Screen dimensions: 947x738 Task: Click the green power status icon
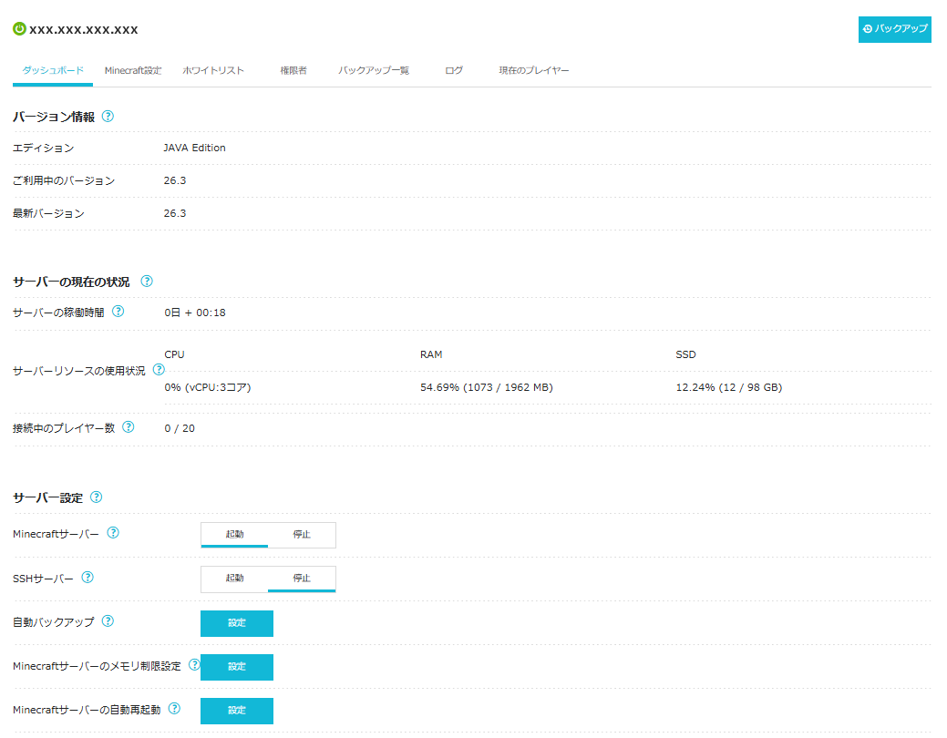pos(19,28)
